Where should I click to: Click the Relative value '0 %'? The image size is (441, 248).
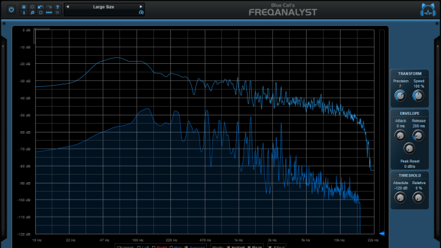pos(419,188)
